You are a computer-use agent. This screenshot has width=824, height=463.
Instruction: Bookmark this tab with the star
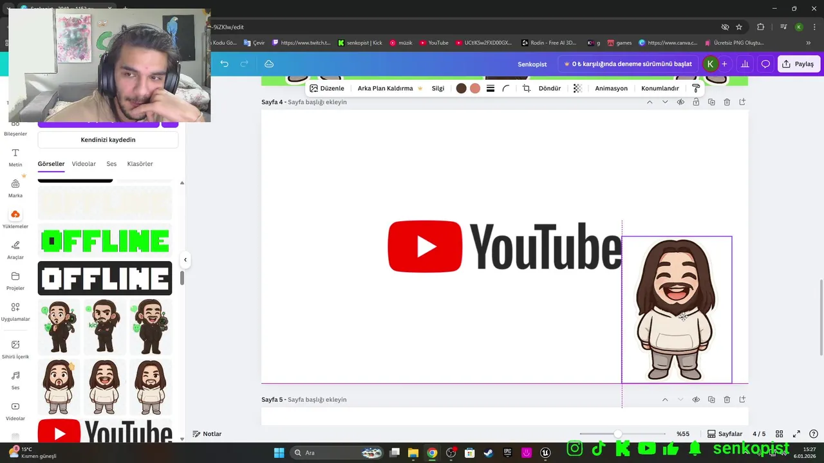[739, 27]
